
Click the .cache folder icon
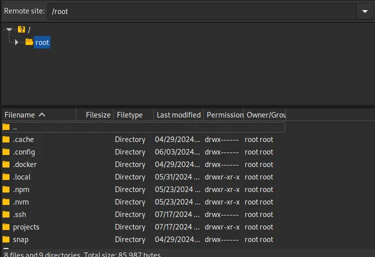click(6, 139)
